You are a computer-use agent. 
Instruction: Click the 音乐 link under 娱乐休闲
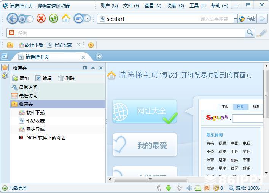(210, 143)
